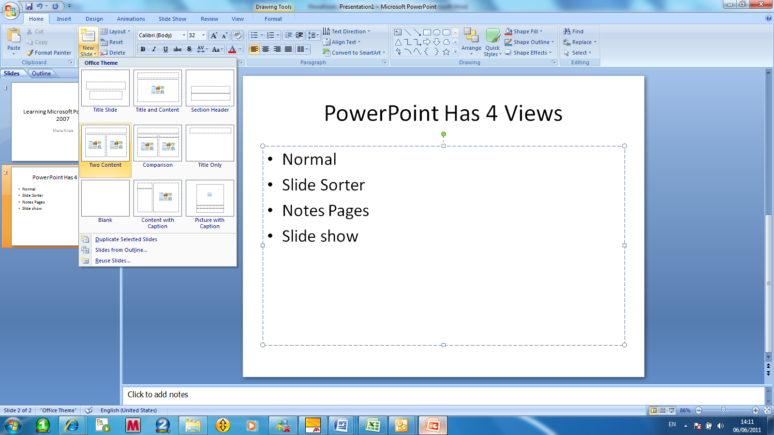Image resolution: width=774 pixels, height=435 pixels.
Task: Open Excel from the Windows taskbar
Action: coord(373,425)
